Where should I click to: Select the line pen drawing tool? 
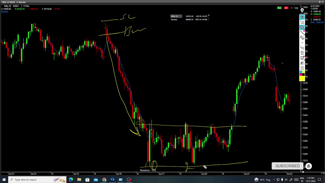coord(302,33)
